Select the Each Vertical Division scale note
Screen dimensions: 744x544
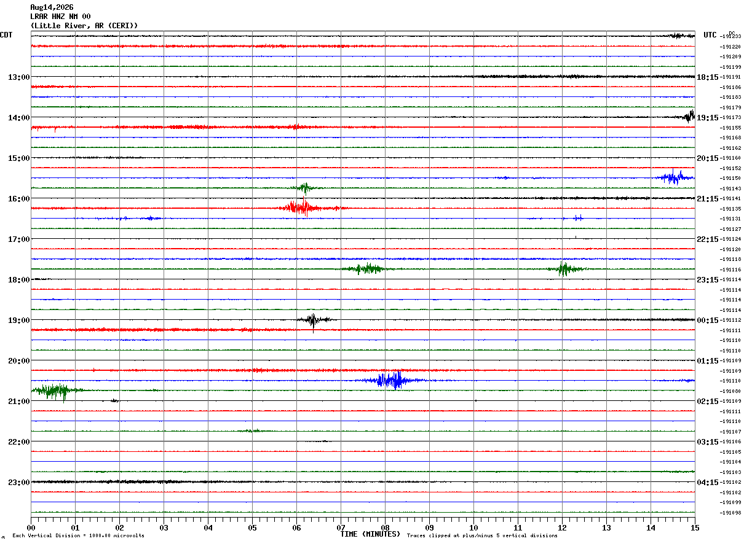click(x=78, y=536)
